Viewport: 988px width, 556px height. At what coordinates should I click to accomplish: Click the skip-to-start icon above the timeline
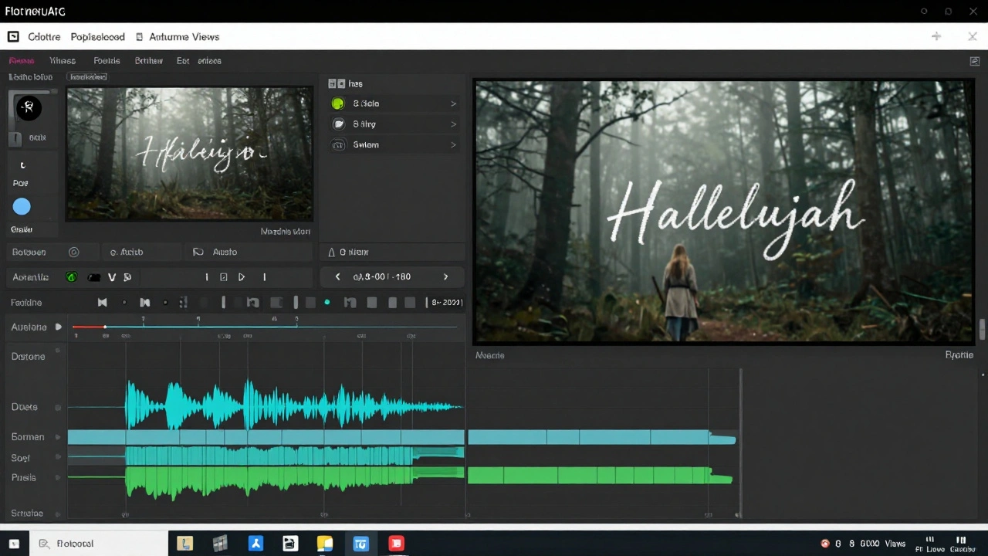coord(102,302)
